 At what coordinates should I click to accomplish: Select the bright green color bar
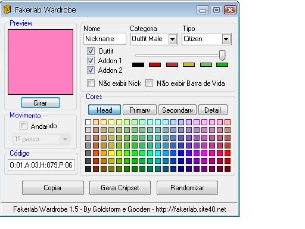[x=222, y=64]
